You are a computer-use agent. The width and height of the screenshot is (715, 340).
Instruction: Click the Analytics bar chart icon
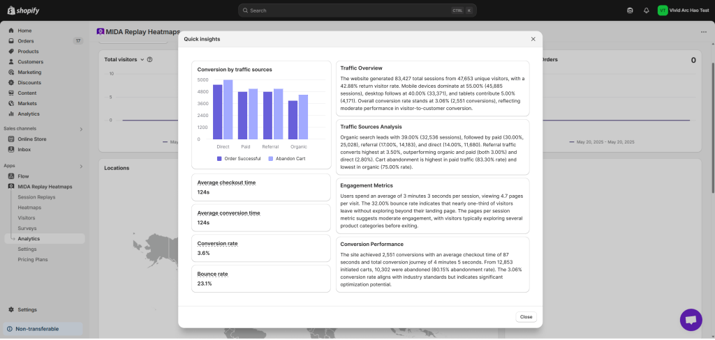11,114
